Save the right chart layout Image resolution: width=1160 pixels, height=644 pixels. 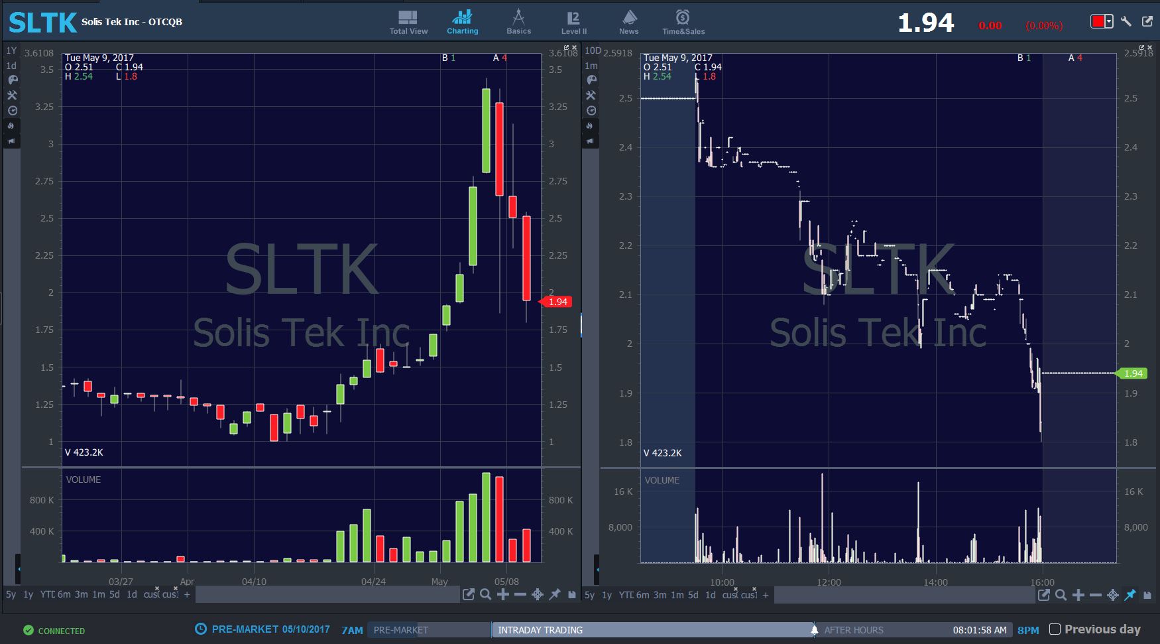[x=1147, y=595]
